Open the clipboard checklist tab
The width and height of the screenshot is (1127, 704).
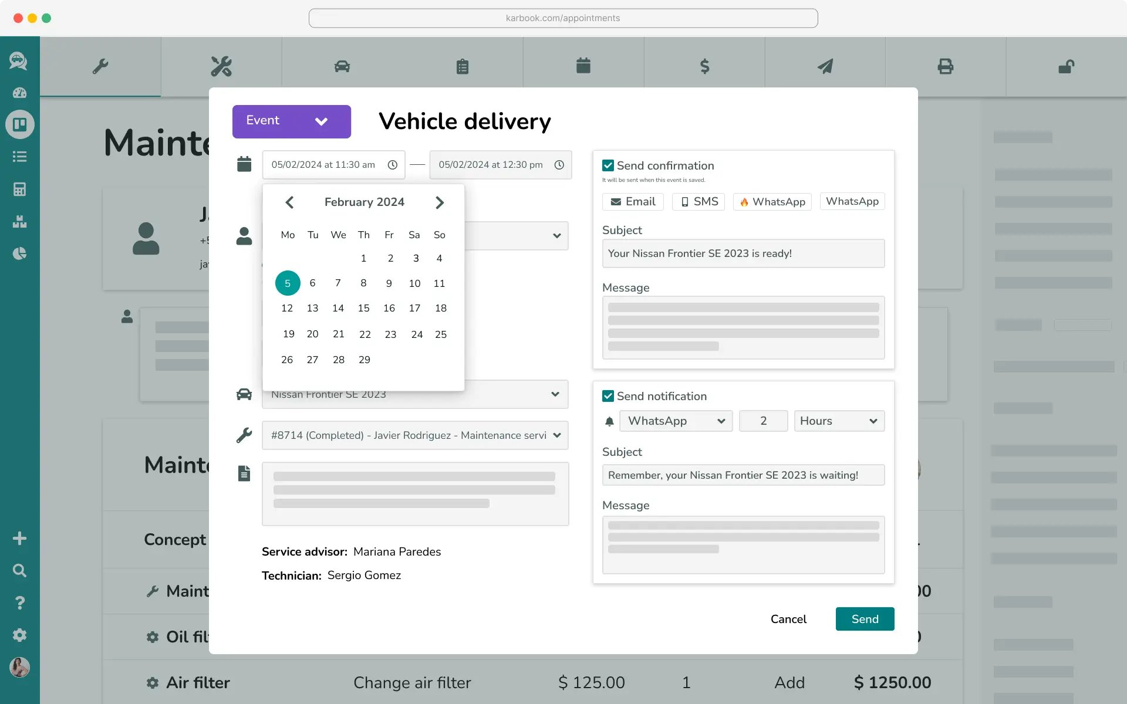463,66
